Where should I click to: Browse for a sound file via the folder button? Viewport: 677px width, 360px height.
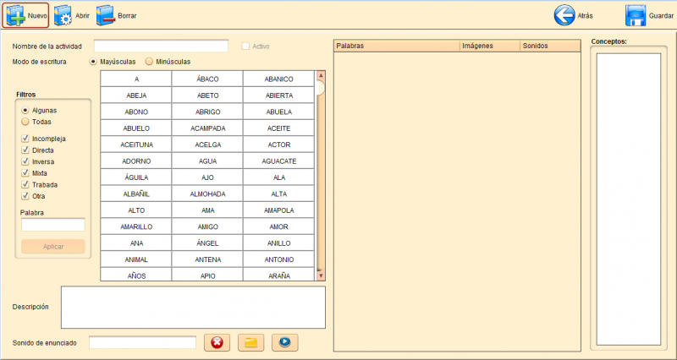point(250,343)
